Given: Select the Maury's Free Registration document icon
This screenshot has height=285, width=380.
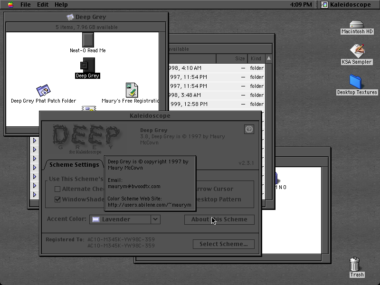Looking at the screenshot, I should click(132, 90).
